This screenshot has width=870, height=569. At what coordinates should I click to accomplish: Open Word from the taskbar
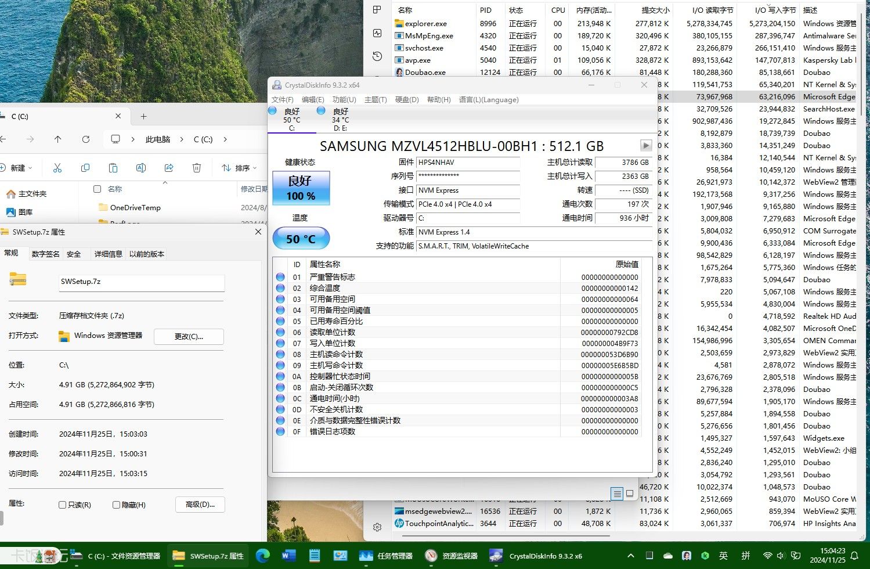(288, 556)
